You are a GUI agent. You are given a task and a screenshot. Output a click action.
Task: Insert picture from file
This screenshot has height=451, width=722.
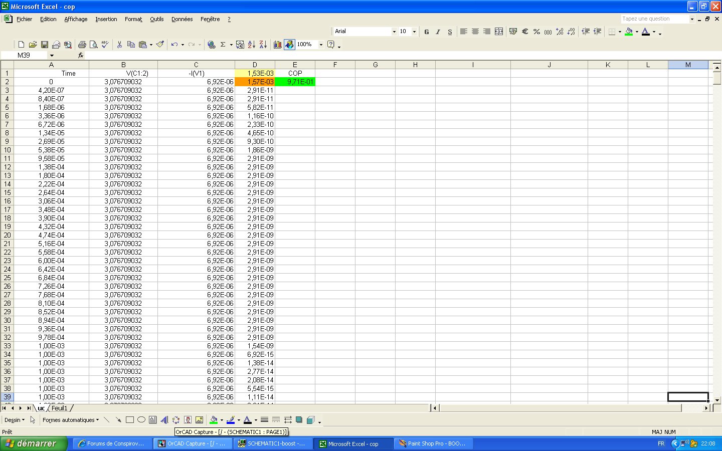[x=199, y=420]
